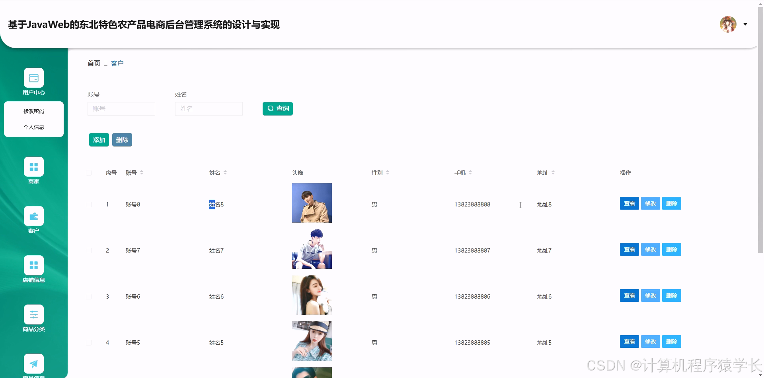Click the 操作 column header
Viewport: 764px width, 378px height.
pyautogui.click(x=626, y=173)
